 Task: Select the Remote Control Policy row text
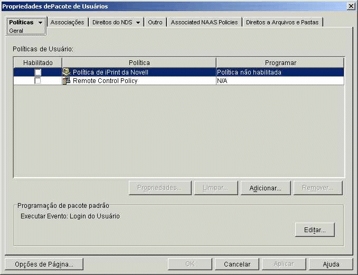pos(105,81)
